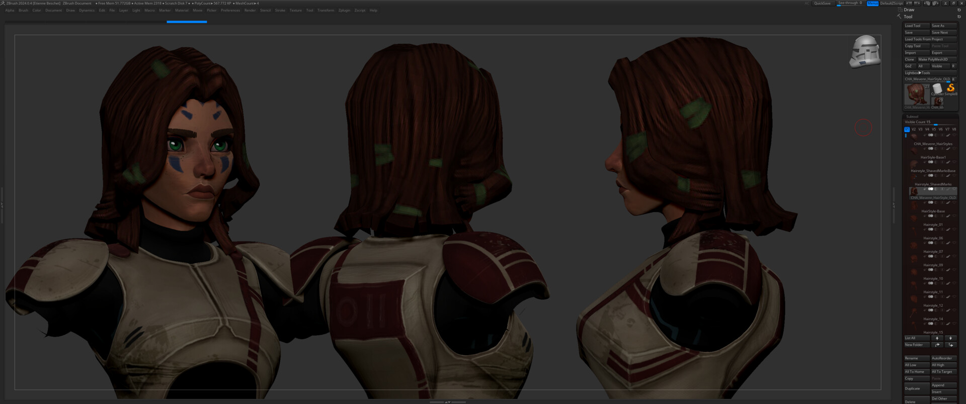The width and height of the screenshot is (966, 404).
Task: Reset the Tool palette with its circular arrow
Action: [959, 17]
